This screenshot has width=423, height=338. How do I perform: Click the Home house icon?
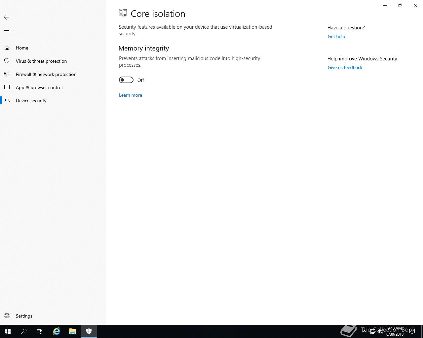tap(7, 48)
